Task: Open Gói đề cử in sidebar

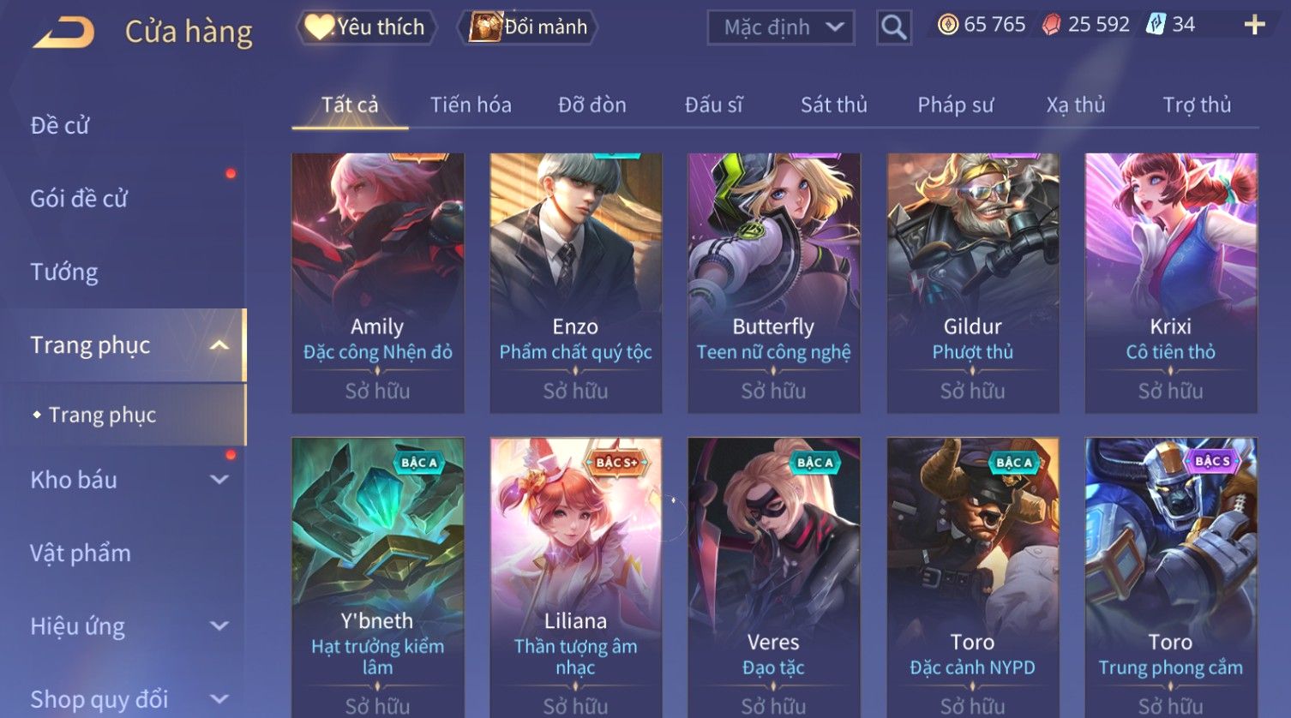Action: click(x=79, y=199)
